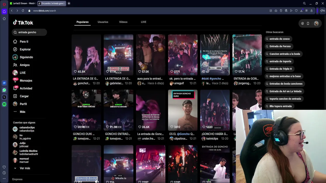Click the TikTok search field 'entrada goncho'
The image size is (326, 183).
(x=29, y=32)
